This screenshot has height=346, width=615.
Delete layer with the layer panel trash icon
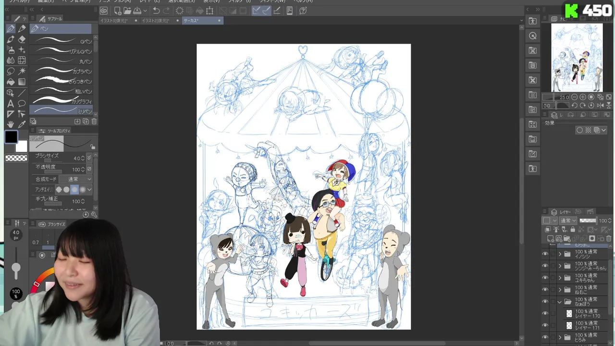coord(608,239)
